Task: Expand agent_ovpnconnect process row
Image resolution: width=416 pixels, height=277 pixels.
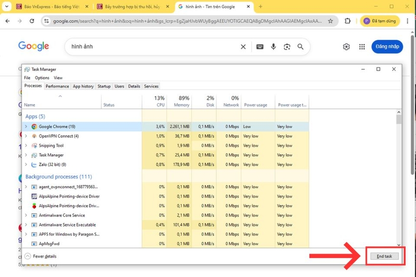Action: coord(26,187)
